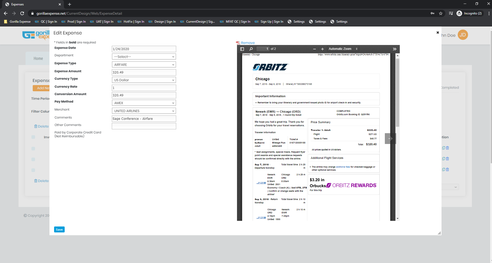Expand the Merchant UNITED AIRLINES dropdown
The image size is (492, 263).
(144, 111)
